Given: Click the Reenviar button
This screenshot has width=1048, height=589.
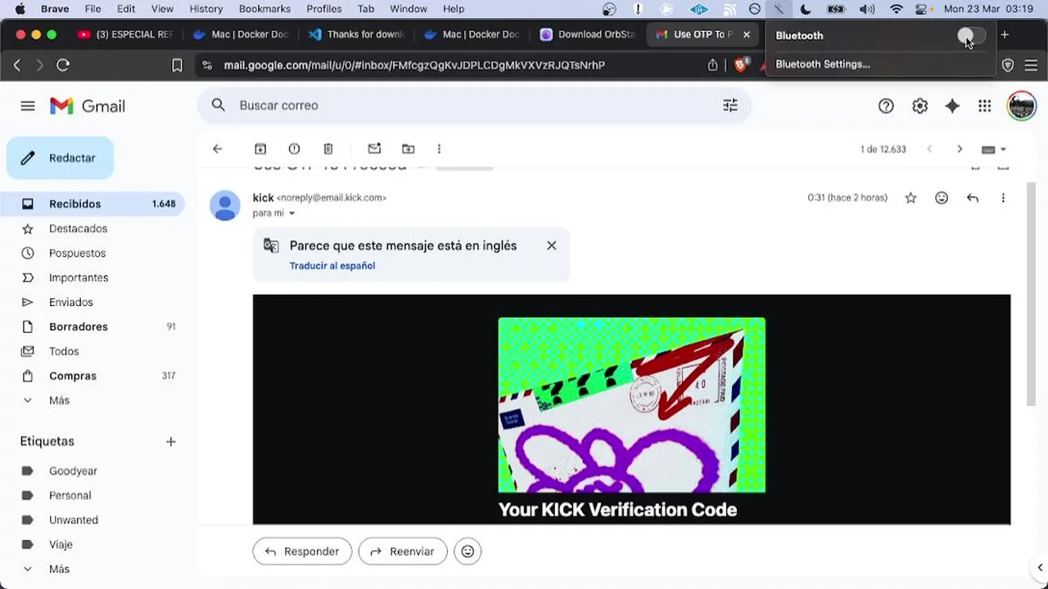Looking at the screenshot, I should 403,551.
